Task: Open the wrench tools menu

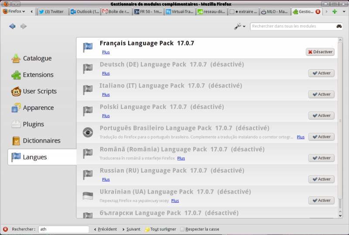Action: click(240, 26)
